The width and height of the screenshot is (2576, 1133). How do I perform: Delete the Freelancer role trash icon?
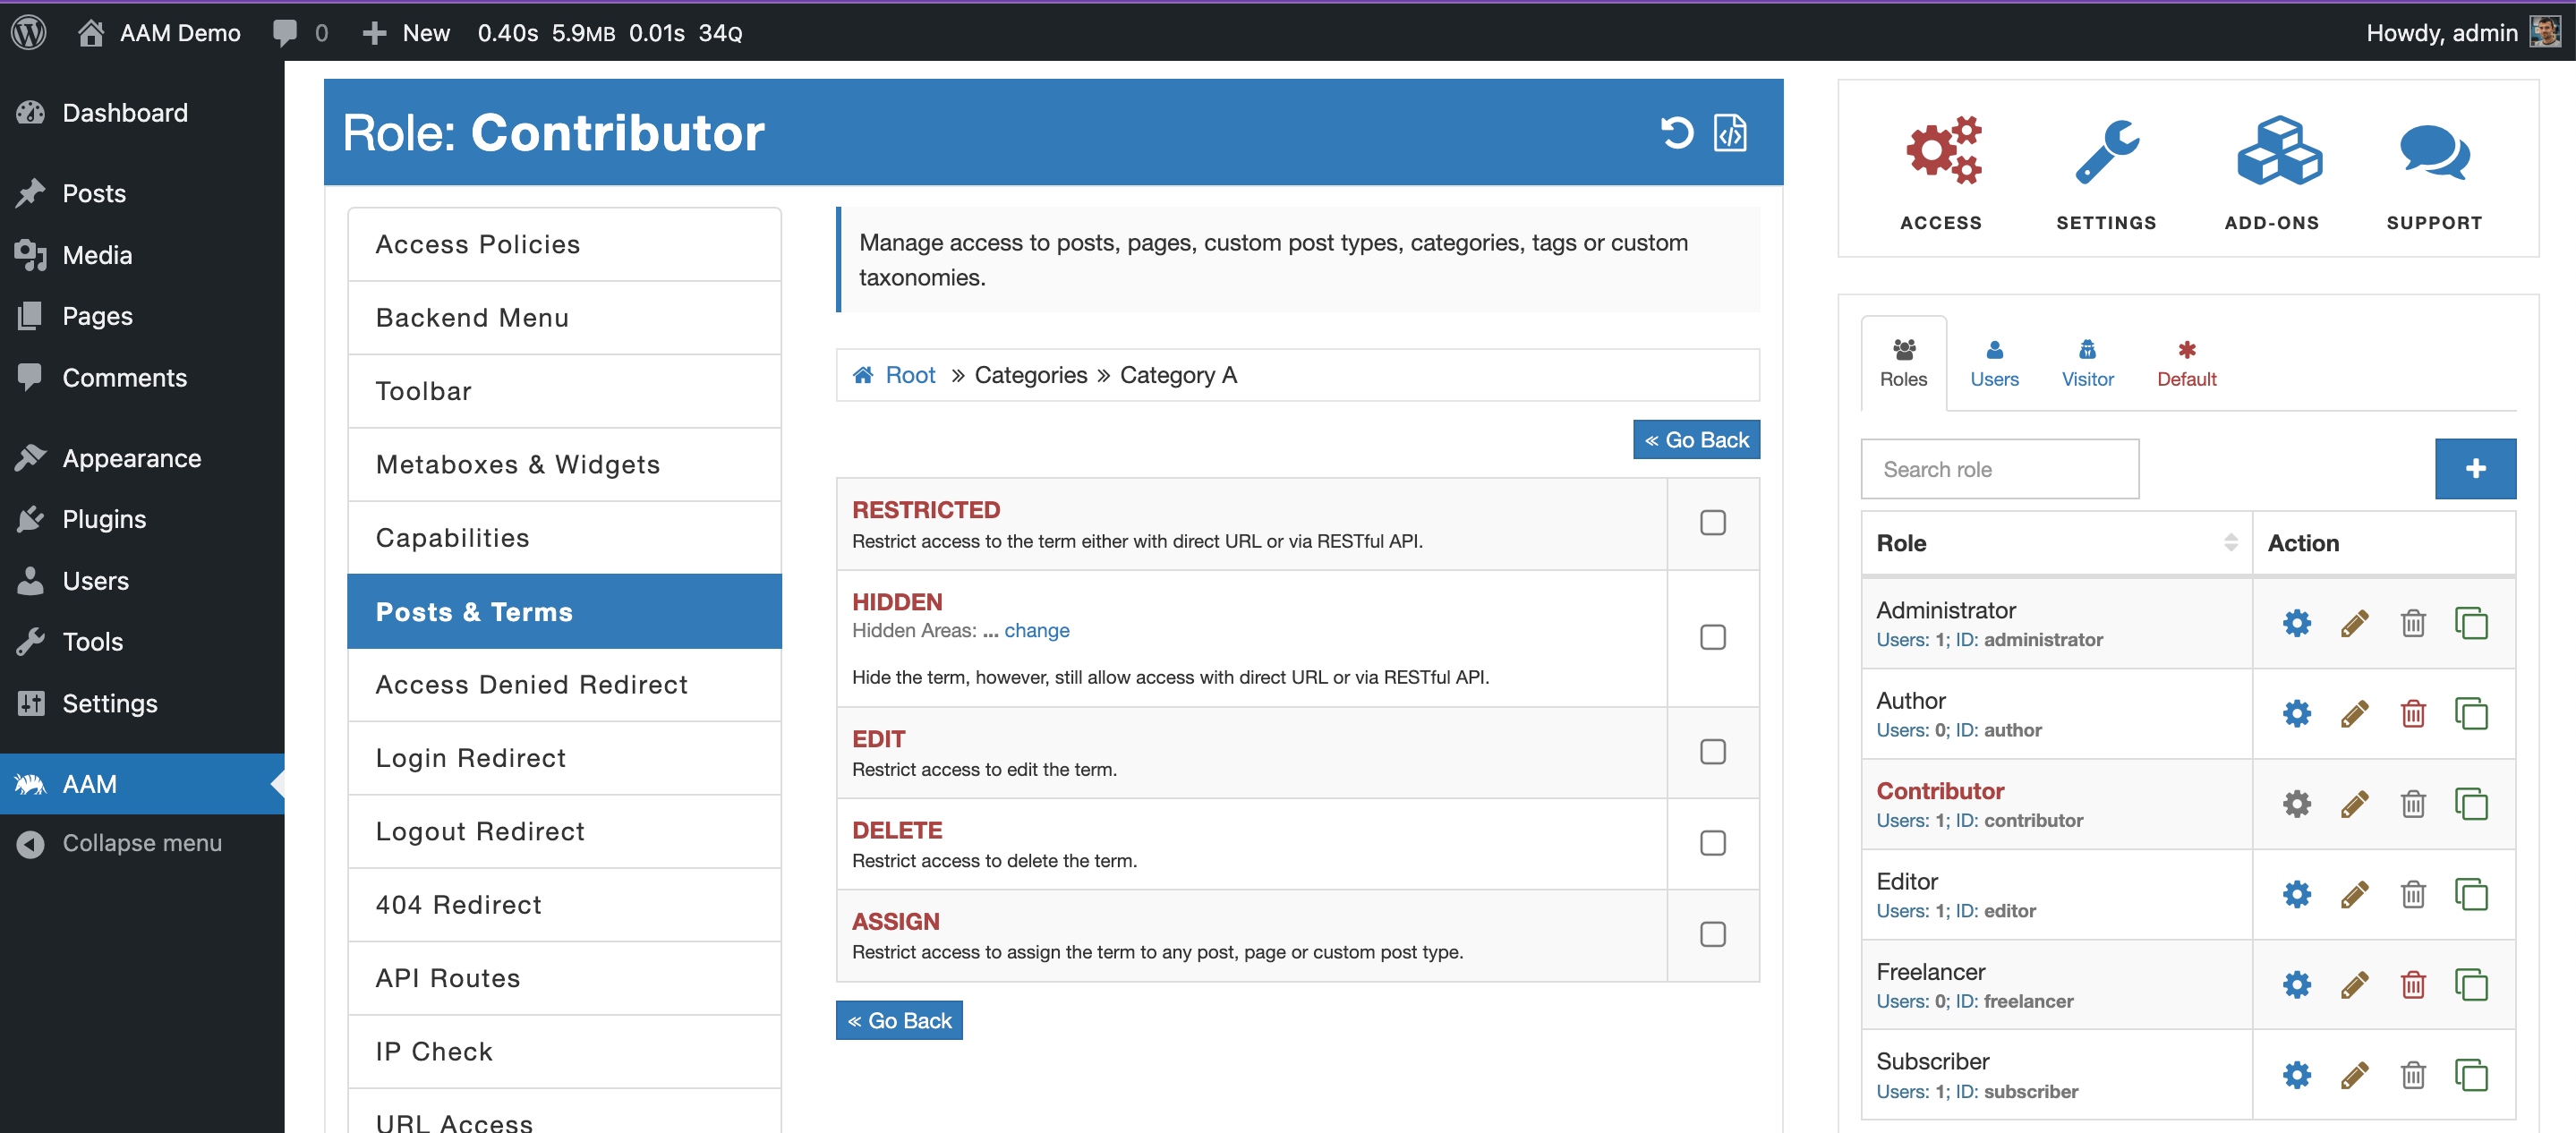pos(2413,984)
